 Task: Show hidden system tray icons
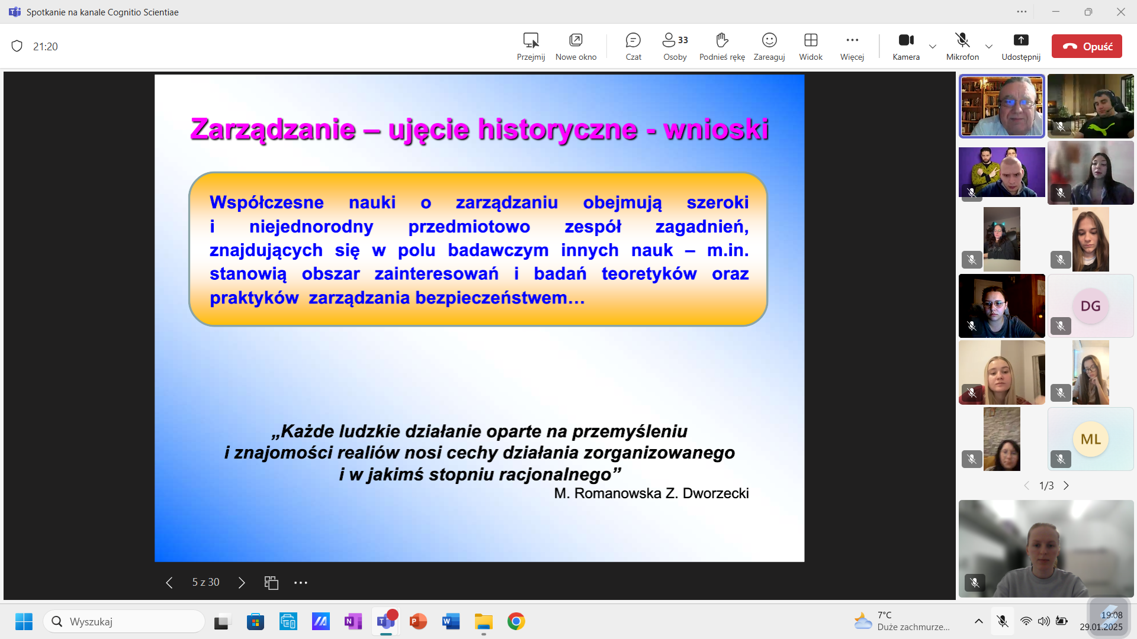tap(979, 621)
